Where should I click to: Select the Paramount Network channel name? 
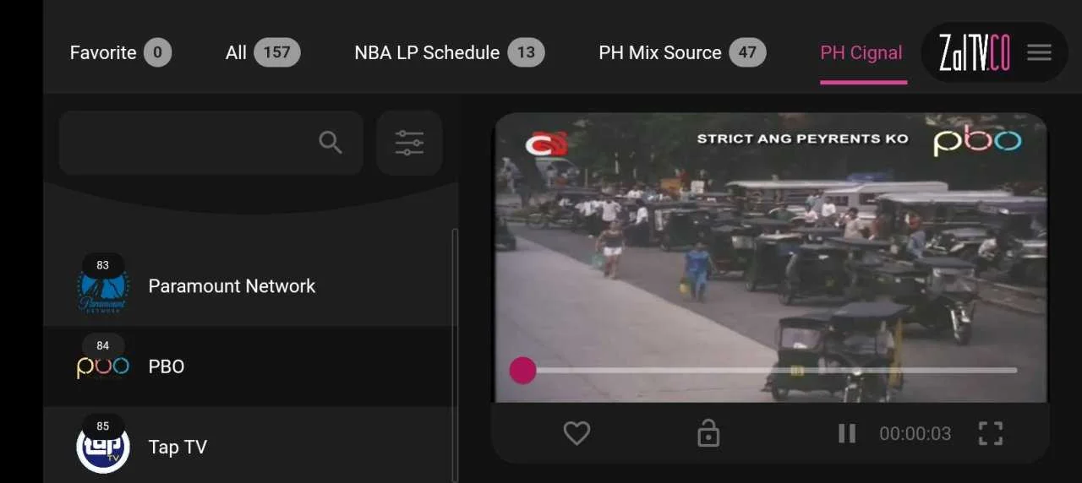[232, 286]
